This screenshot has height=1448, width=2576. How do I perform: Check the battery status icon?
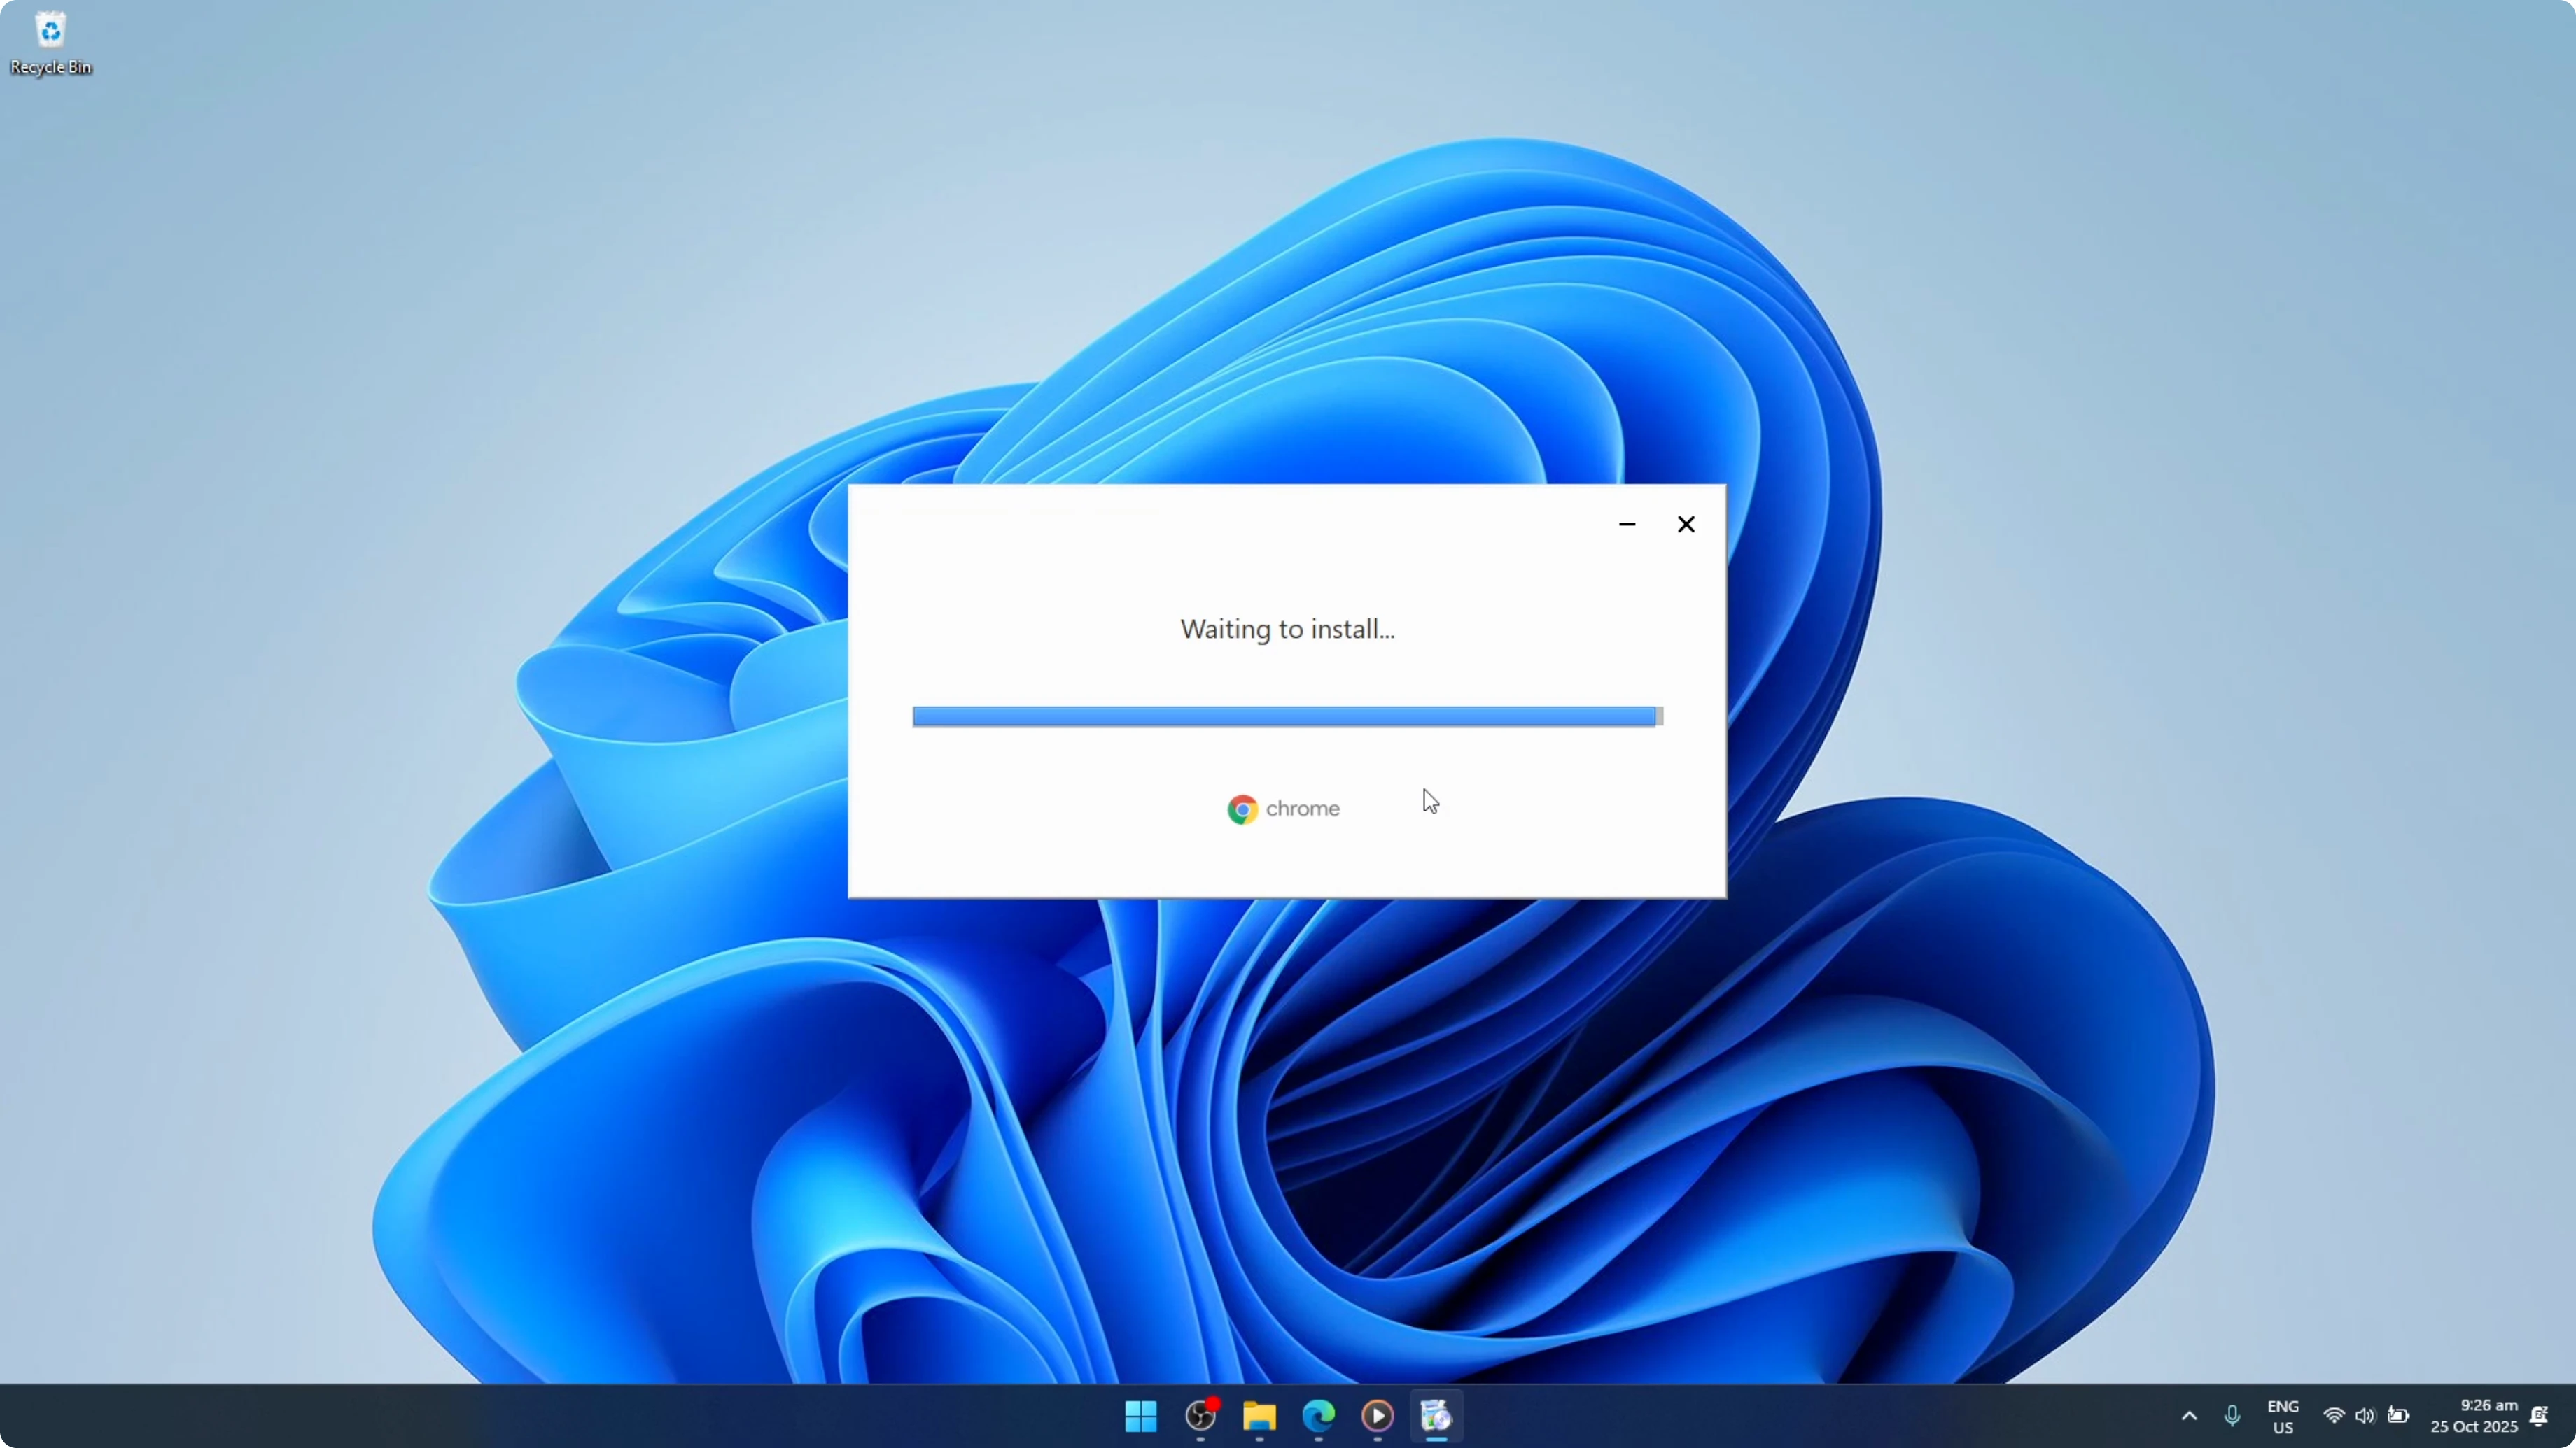click(x=2398, y=1415)
